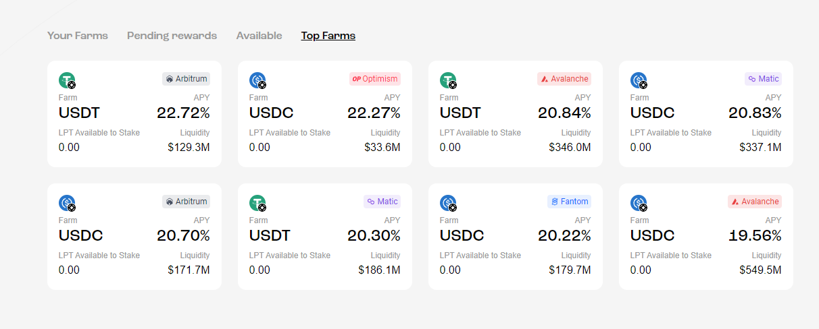Select the Available tab
This screenshot has height=329, width=819.
259,36
